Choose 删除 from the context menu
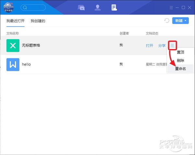Image resolution: width=195 pixels, height=155 pixels. [180, 60]
